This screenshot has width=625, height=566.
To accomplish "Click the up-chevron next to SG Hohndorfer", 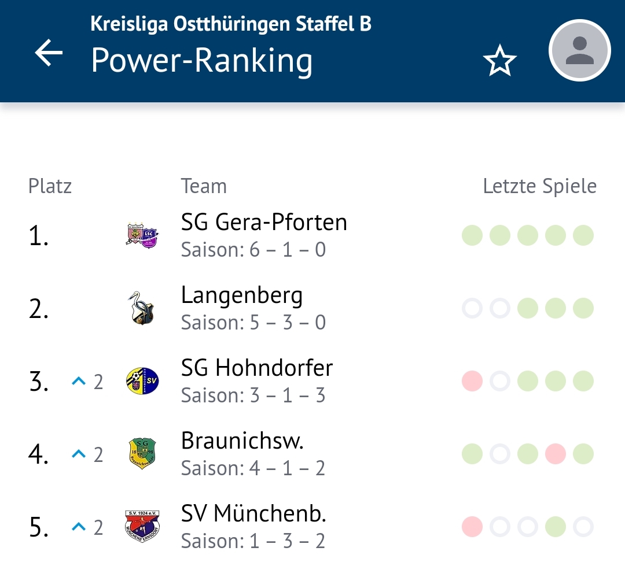I will pyautogui.click(x=79, y=381).
